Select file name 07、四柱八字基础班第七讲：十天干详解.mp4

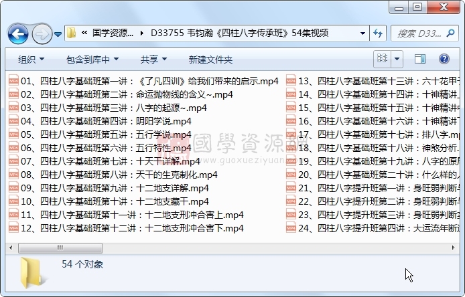[111, 161]
